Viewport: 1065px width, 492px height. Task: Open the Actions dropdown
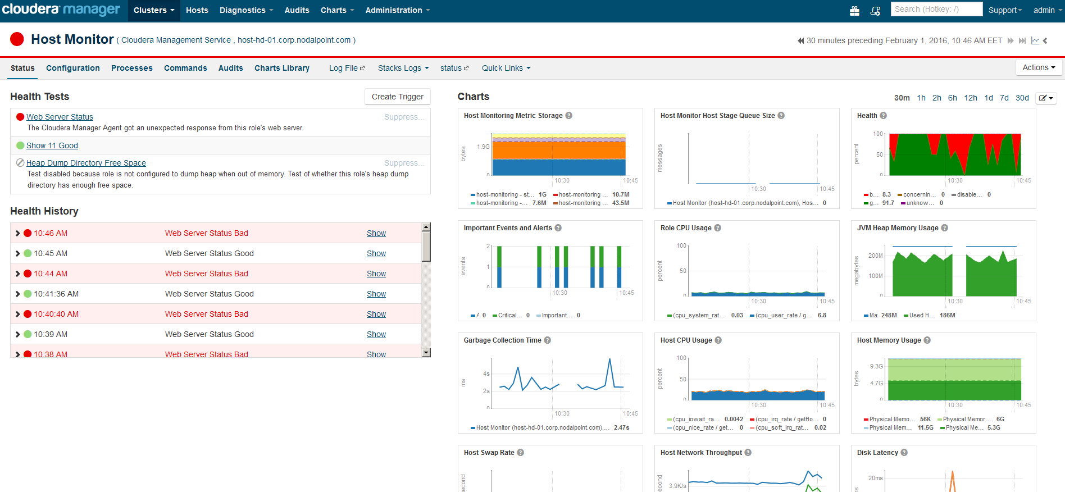click(1039, 67)
